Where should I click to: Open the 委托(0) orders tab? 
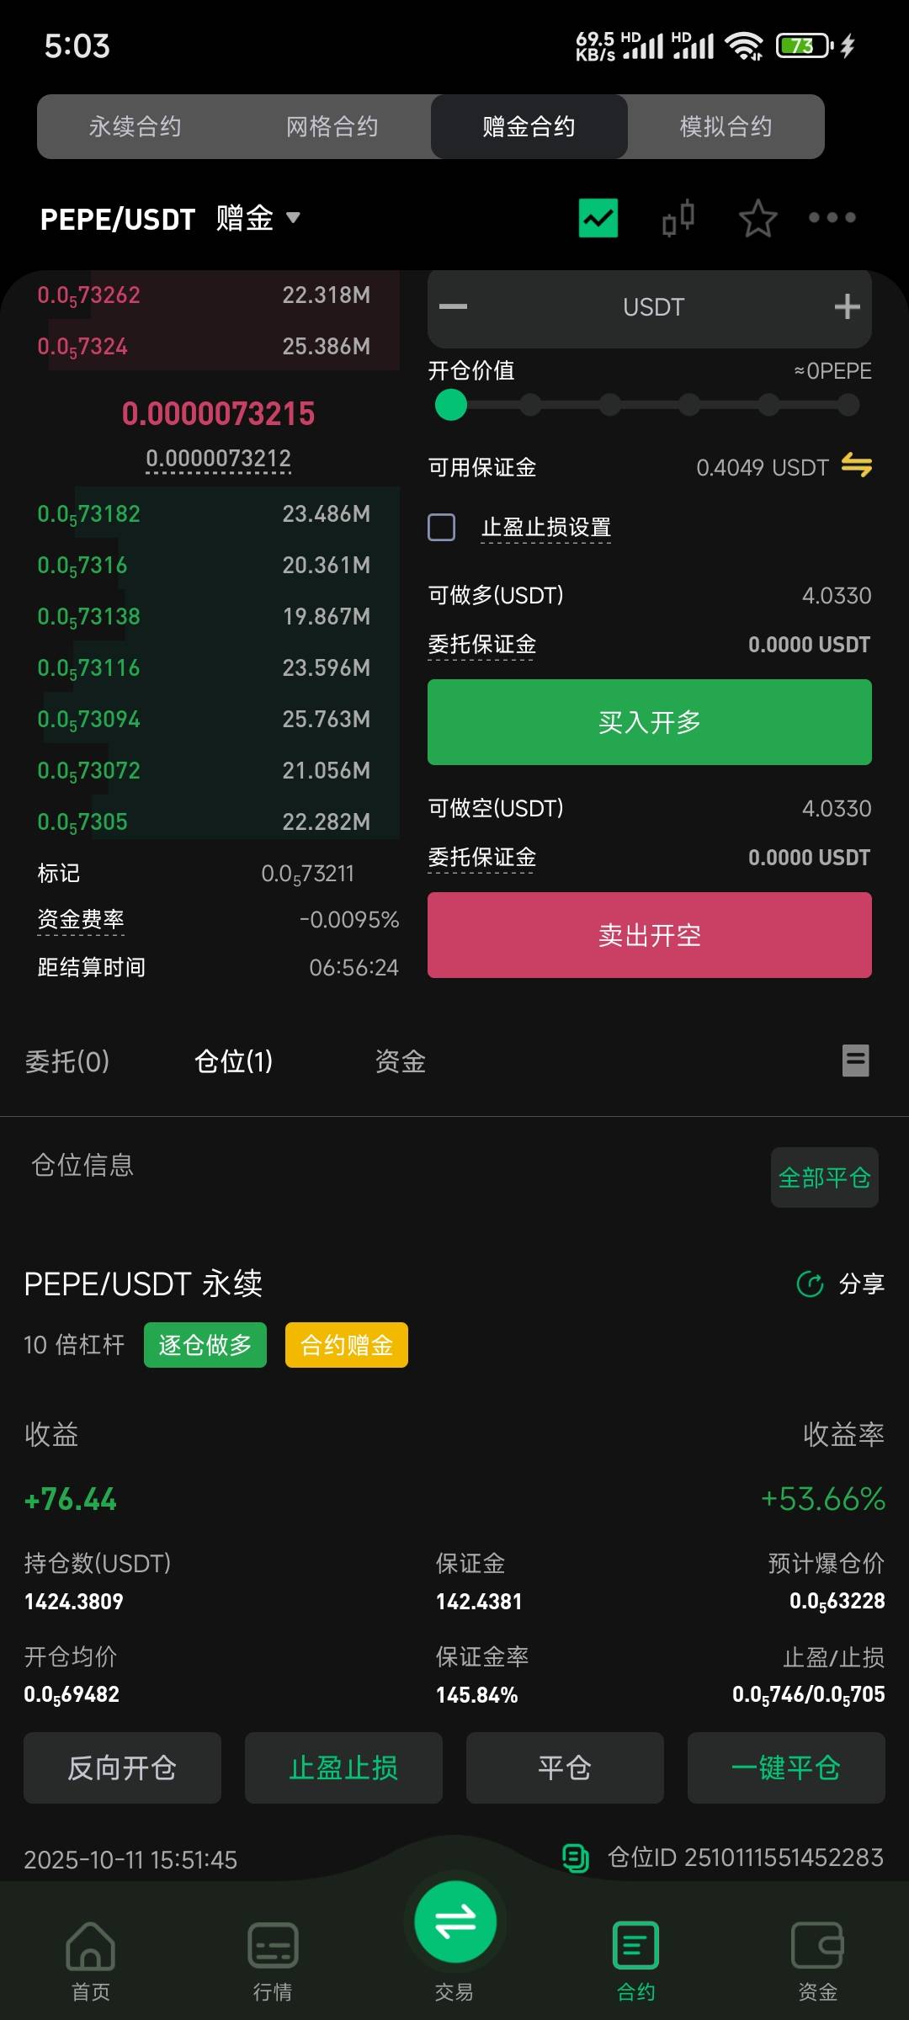click(67, 1061)
